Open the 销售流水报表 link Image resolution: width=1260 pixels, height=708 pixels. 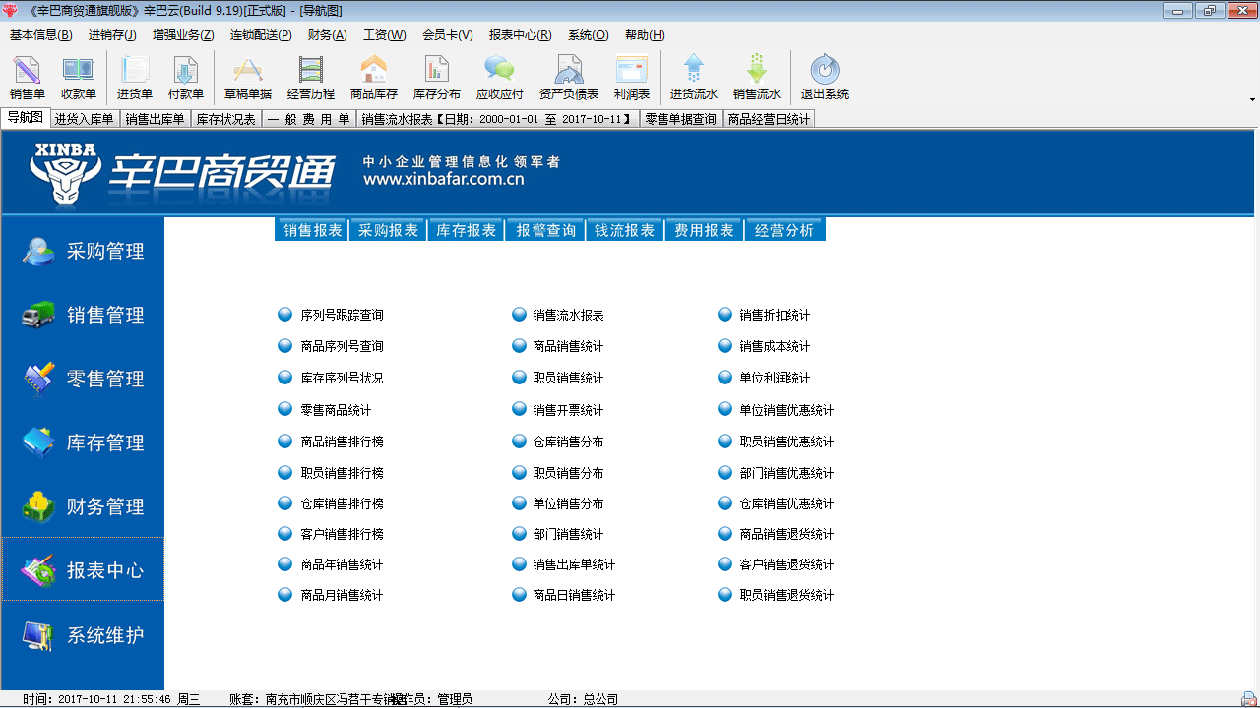[568, 316]
